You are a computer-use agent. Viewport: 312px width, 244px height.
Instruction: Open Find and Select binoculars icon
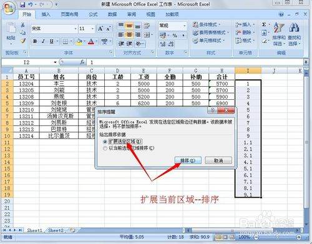pyautogui.click(x=294, y=27)
